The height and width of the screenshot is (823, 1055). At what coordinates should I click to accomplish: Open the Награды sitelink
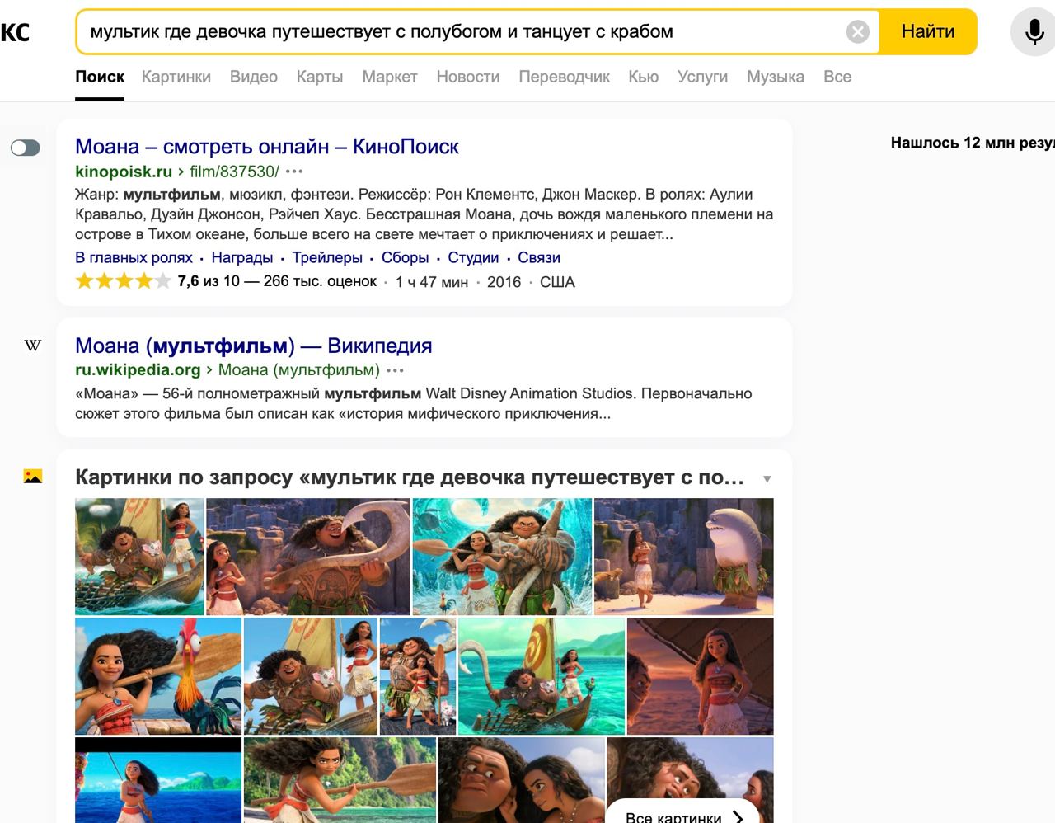coord(242,257)
